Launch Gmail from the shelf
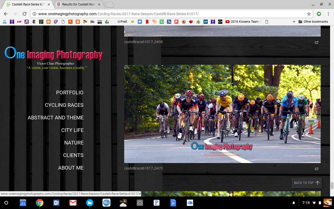 tap(73, 203)
